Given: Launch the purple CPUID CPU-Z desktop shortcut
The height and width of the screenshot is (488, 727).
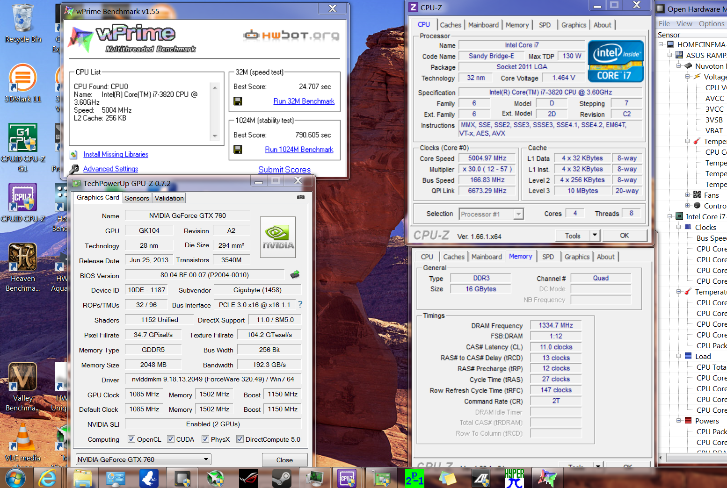Looking at the screenshot, I should click(x=23, y=202).
